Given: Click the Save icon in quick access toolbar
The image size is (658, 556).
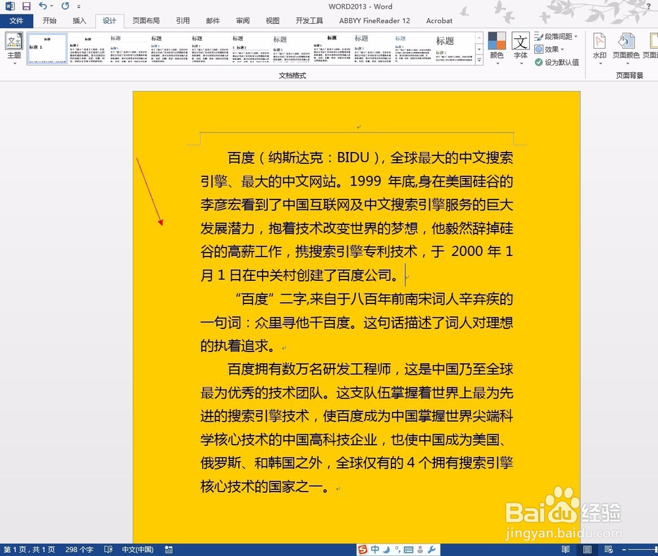Looking at the screenshot, I should (26, 6).
